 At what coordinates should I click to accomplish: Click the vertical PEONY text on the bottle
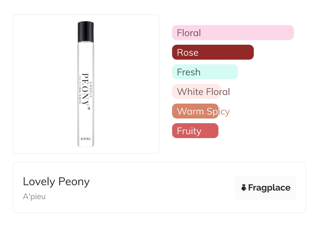click(x=85, y=89)
